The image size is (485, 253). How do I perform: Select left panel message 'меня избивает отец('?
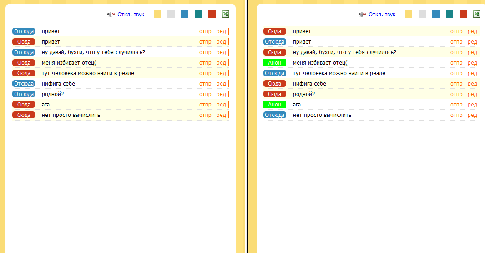(69, 63)
